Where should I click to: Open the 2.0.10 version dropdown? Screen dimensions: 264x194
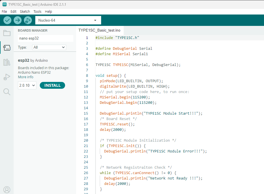click(27, 85)
